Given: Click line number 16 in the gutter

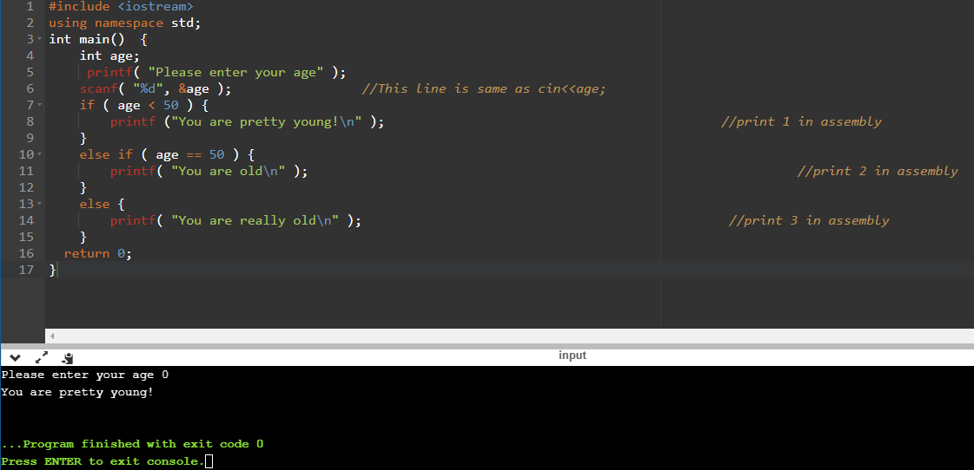Looking at the screenshot, I should click(26, 253).
